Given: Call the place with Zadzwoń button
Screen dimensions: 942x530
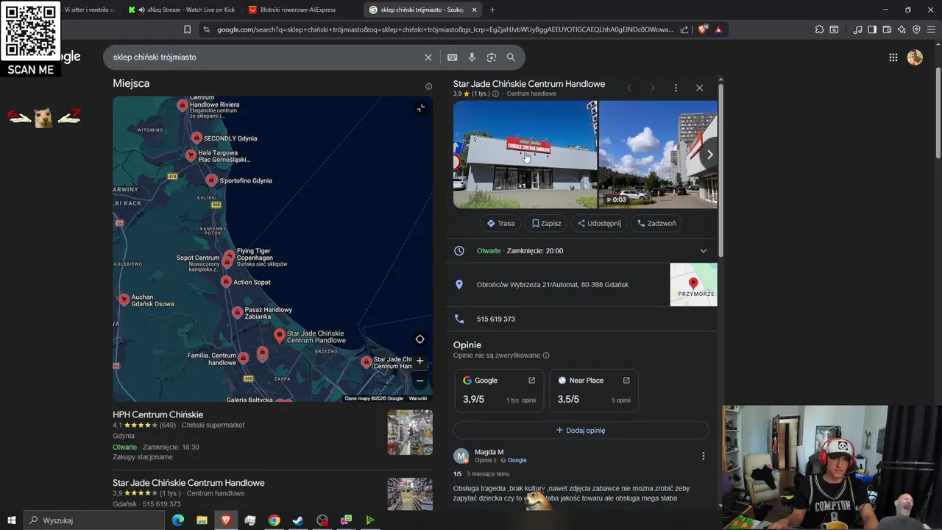Looking at the screenshot, I should pos(656,223).
